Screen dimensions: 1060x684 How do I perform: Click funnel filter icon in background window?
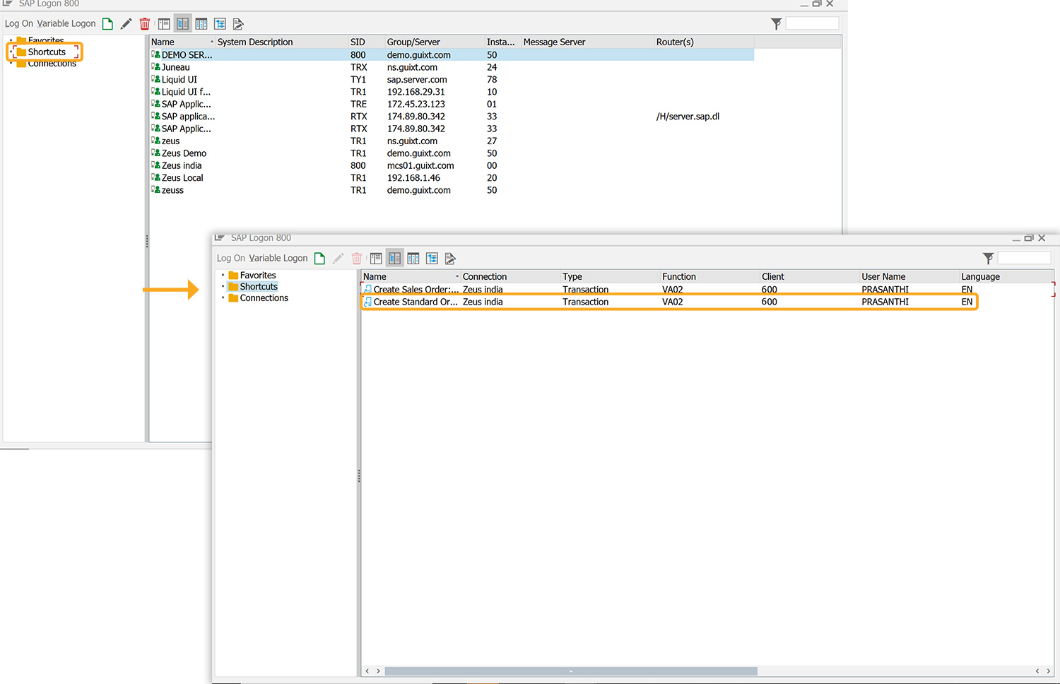point(776,24)
